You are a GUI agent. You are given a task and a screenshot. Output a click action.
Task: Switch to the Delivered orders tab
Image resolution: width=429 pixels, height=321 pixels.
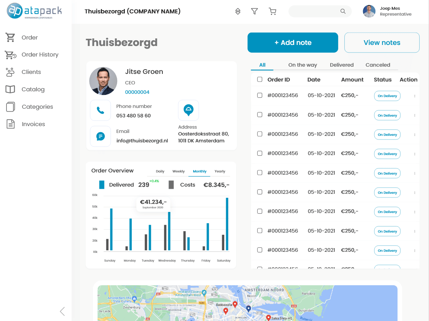coord(341,65)
